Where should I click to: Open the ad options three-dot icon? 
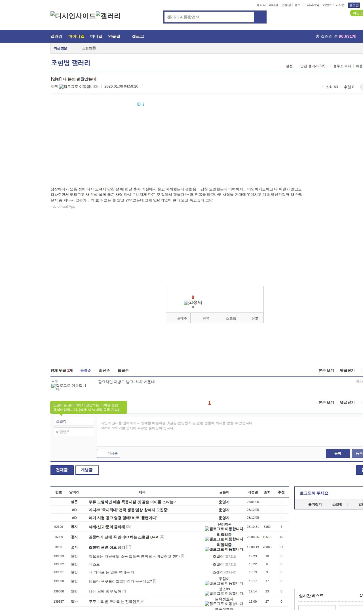coord(143,104)
